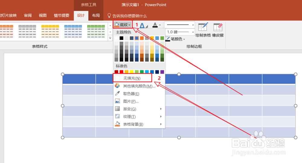Apply the green table style thumbnail

point(96,31)
